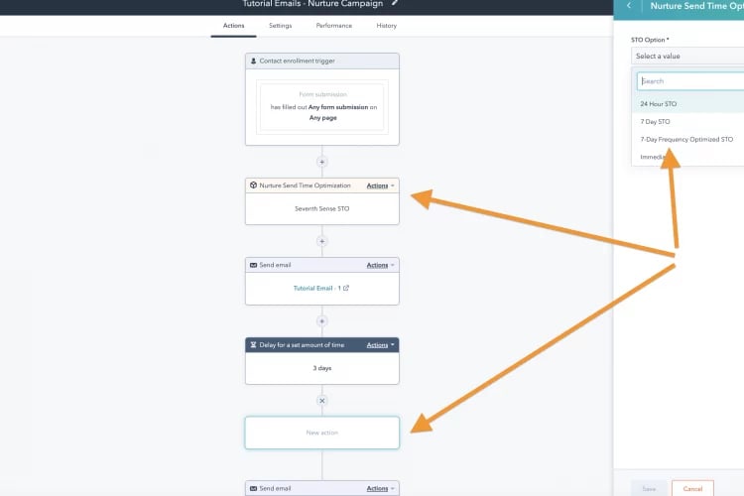Select 7-Day Frequency Optimized STO option
This screenshot has height=496, width=744.
click(x=687, y=139)
